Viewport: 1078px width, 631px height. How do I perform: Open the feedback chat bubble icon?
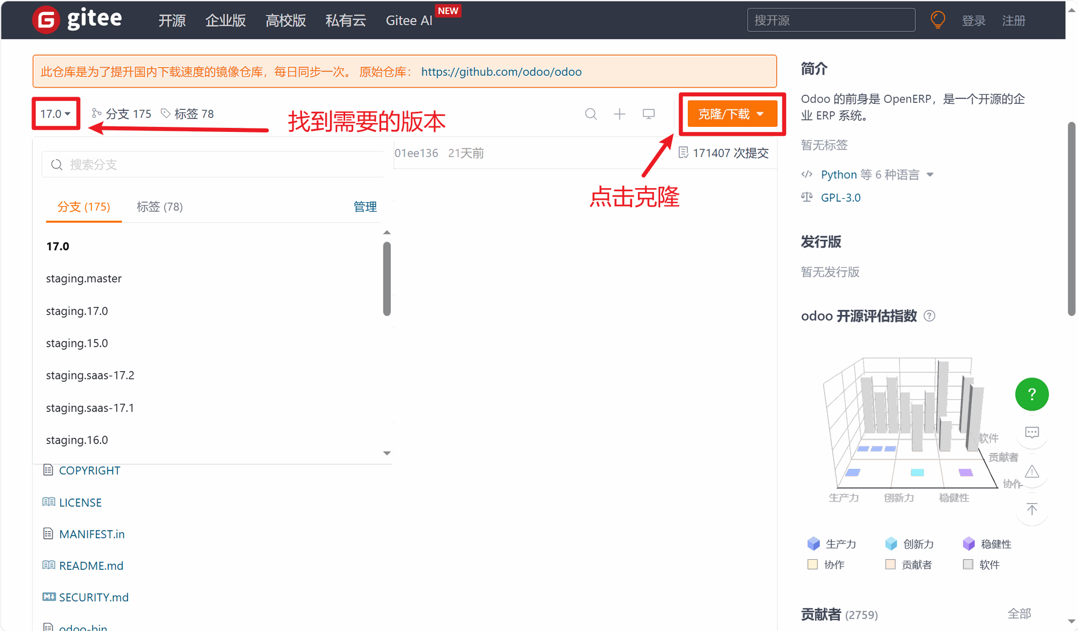pos(1031,432)
